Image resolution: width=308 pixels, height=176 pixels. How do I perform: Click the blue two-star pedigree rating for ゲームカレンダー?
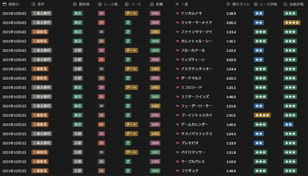[288, 125]
